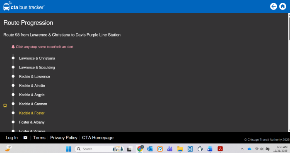Click the battery tray icon
This screenshot has height=153, width=290.
tap(268, 149)
